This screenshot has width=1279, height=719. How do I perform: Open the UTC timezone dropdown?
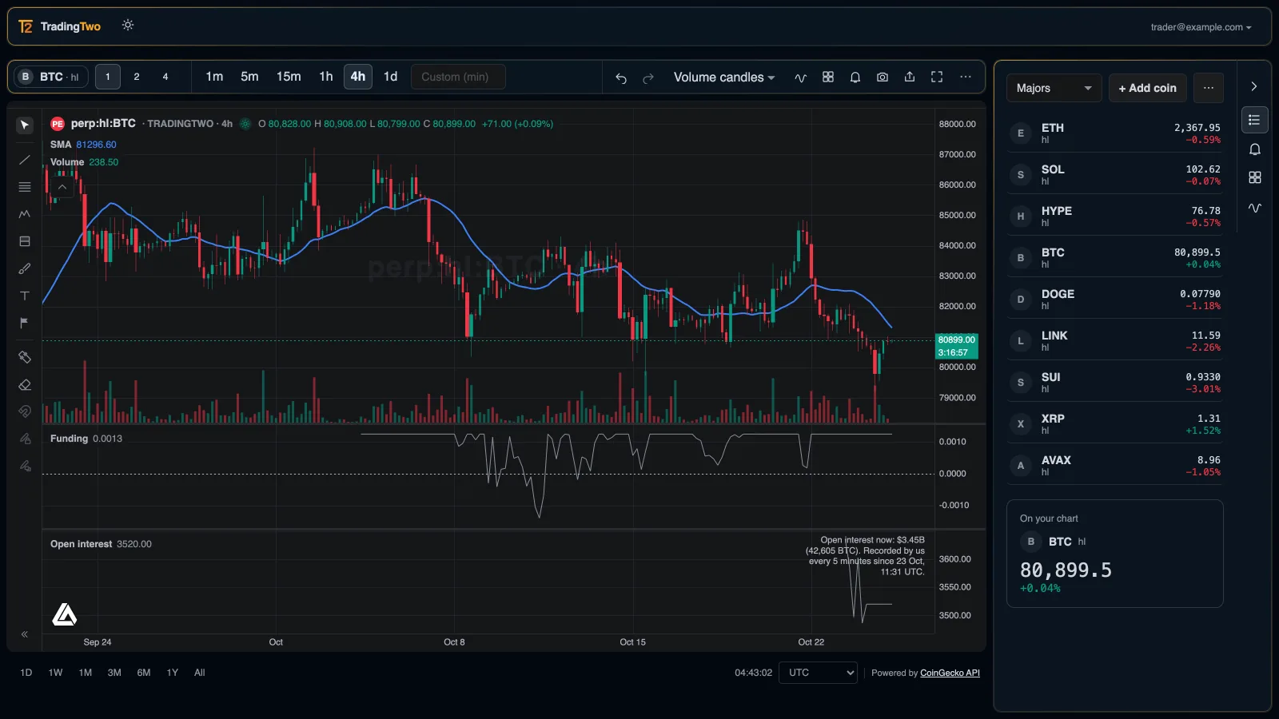(x=818, y=673)
